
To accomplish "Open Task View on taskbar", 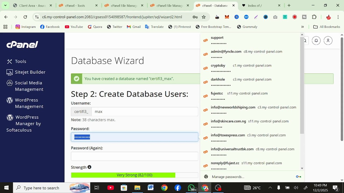I will coord(97,188).
